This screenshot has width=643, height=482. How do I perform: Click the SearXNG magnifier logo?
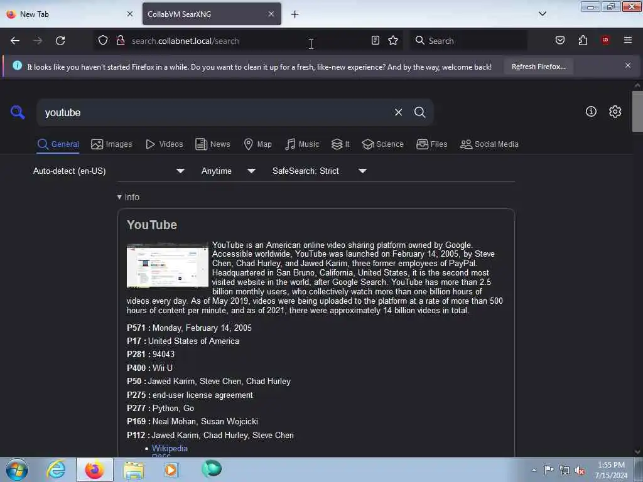click(x=18, y=112)
